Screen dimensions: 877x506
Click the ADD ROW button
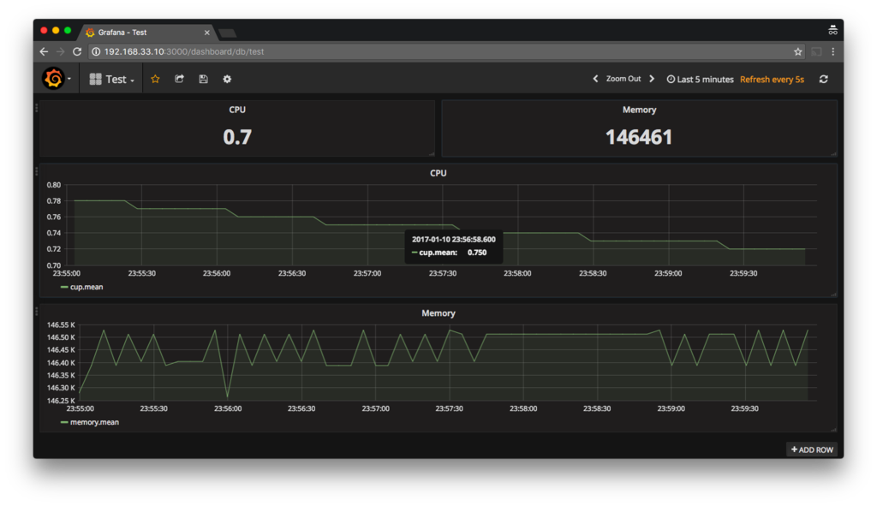[x=812, y=449]
